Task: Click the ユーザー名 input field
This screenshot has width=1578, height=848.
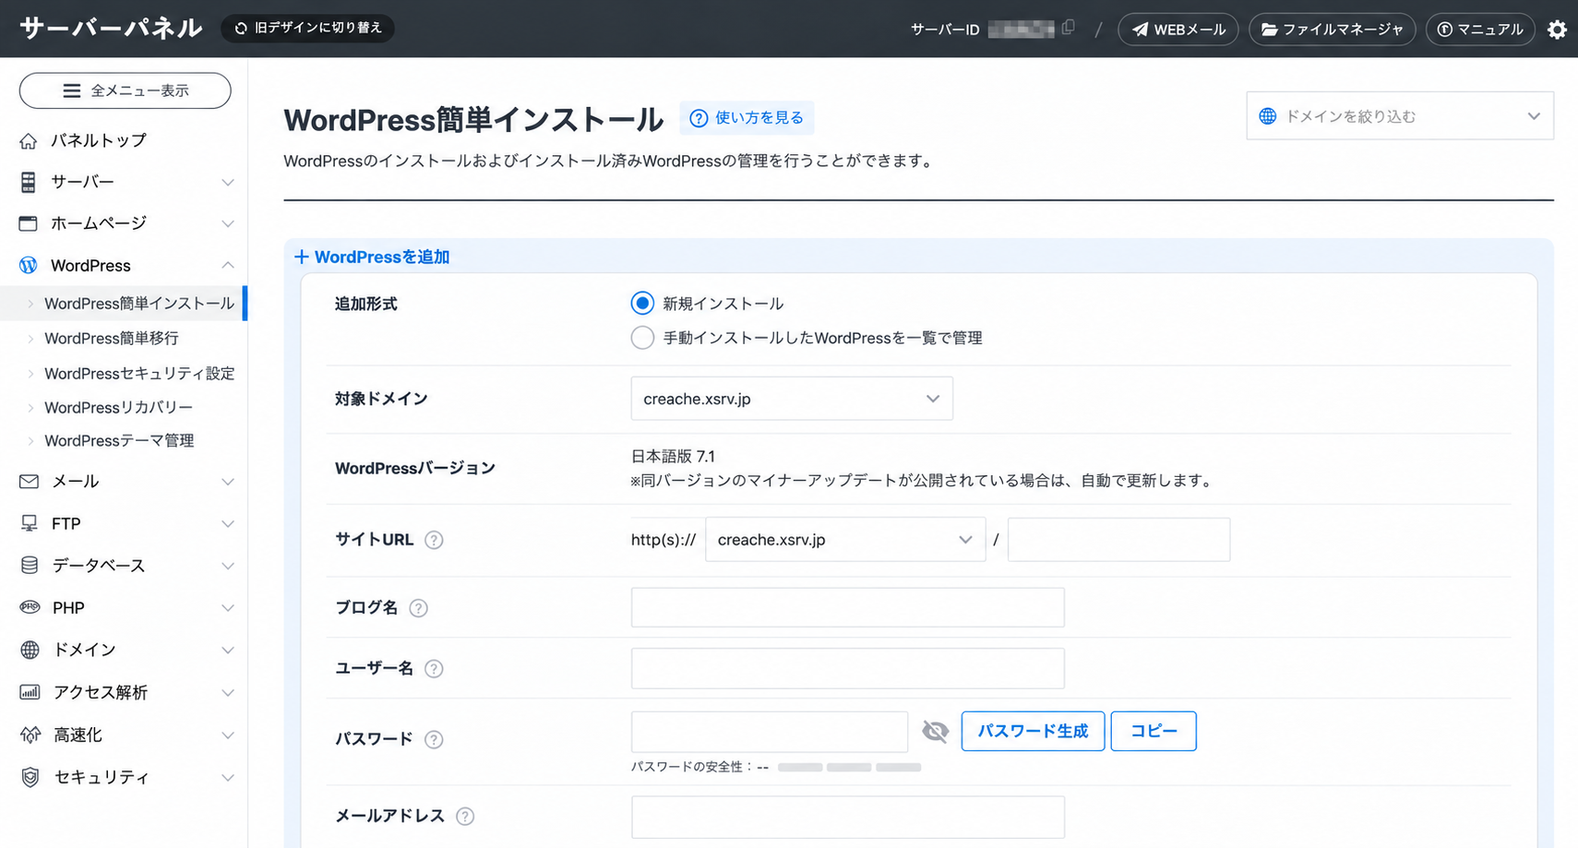Action: coord(847,668)
